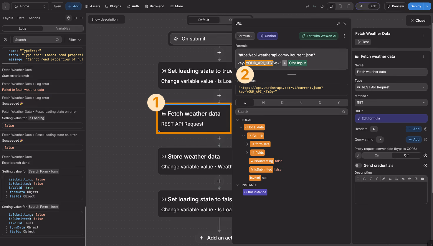This screenshot has width=433, height=246.
Task: Toggle Send credentials switch
Action: pyautogui.click(x=358, y=165)
